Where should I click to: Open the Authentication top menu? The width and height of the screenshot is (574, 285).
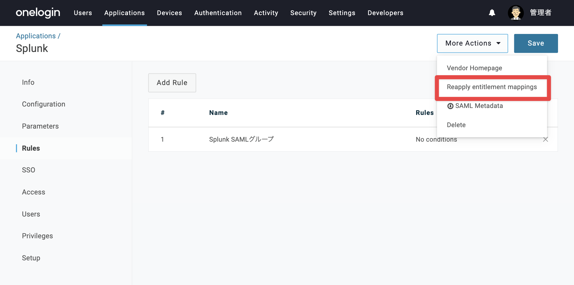point(218,13)
